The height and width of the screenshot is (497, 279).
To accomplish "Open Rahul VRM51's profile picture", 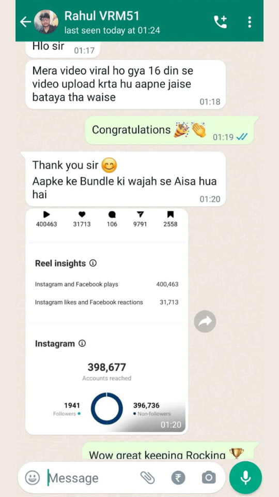I will pos(46,22).
